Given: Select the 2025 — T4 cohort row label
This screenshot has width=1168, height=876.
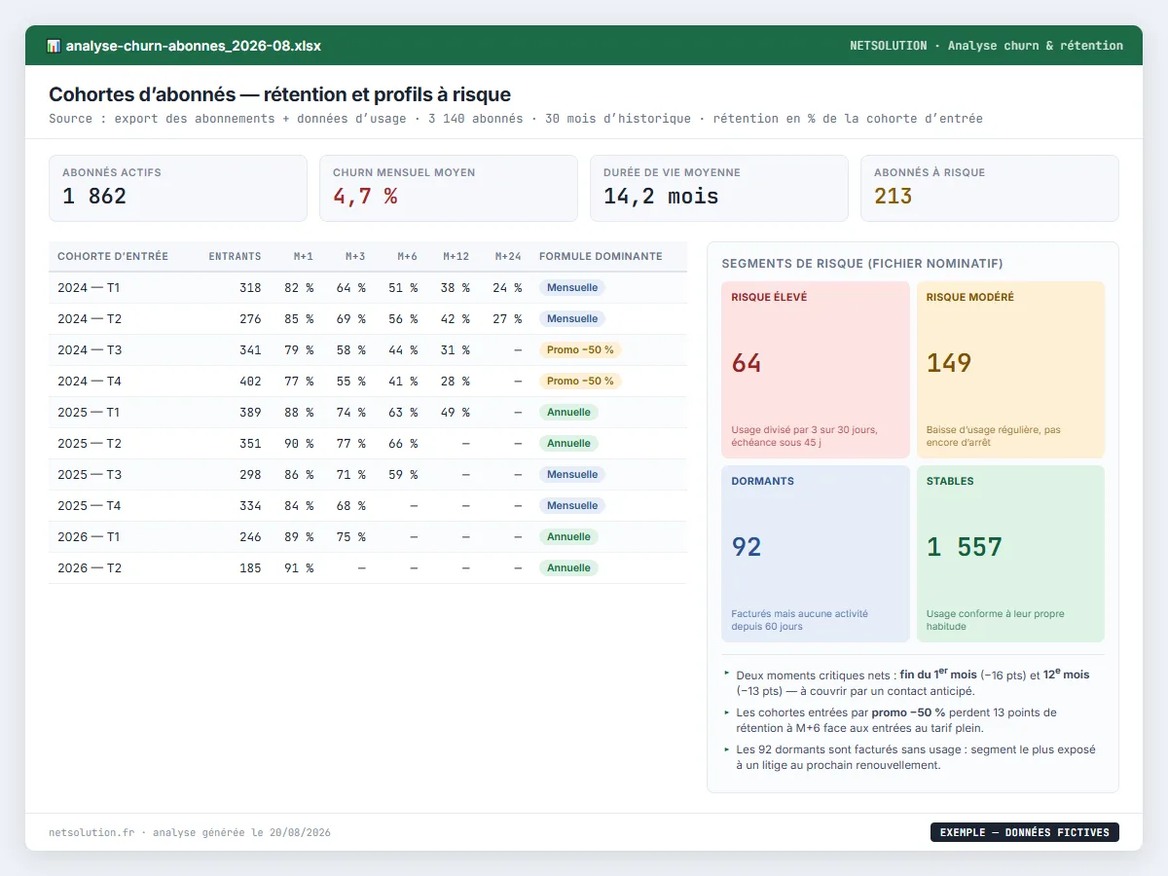Looking at the screenshot, I should click(89, 506).
